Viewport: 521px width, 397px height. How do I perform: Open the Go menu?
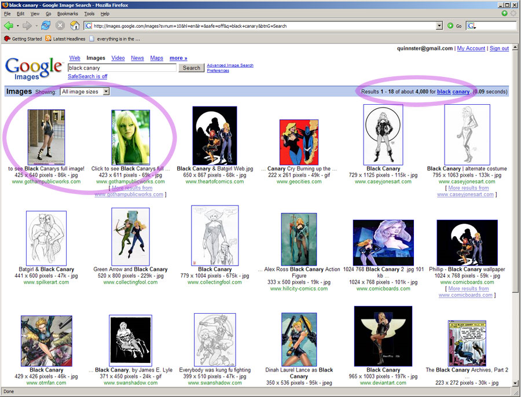point(49,14)
